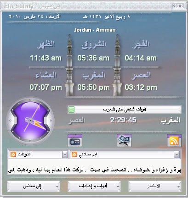Open the أدوات وإعدادات dropdown button
This screenshot has width=188, height=198.
(x=94, y=186)
